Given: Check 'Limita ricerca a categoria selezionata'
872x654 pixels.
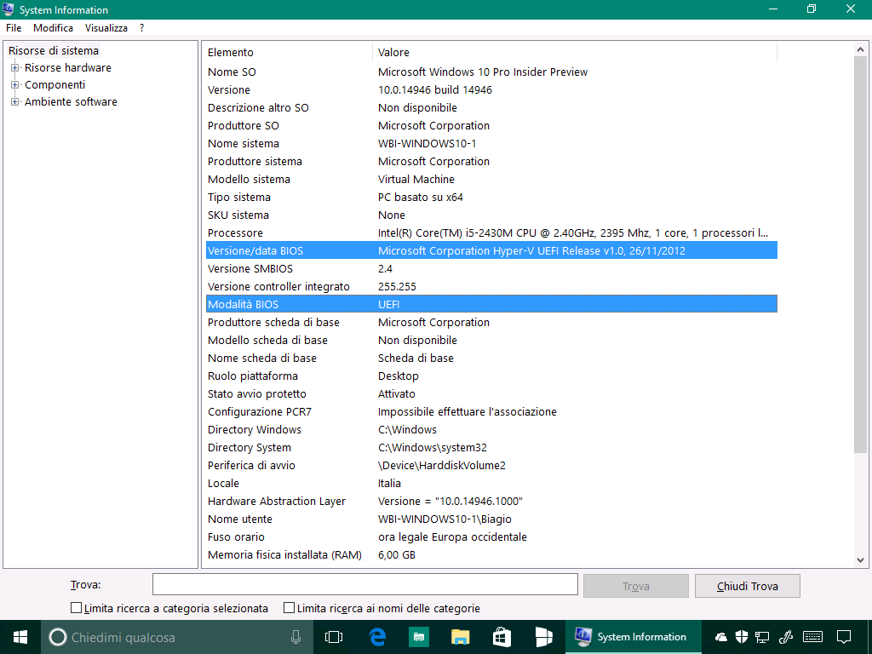Looking at the screenshot, I should pyautogui.click(x=76, y=608).
